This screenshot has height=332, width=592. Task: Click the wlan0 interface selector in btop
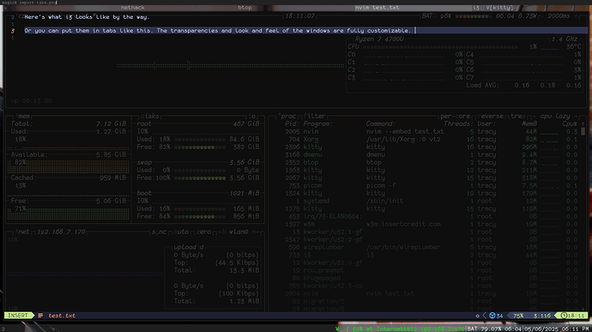coord(239,232)
